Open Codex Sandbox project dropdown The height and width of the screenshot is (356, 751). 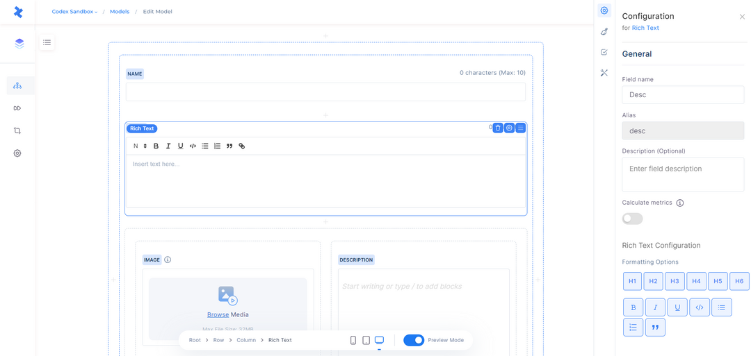(x=74, y=12)
